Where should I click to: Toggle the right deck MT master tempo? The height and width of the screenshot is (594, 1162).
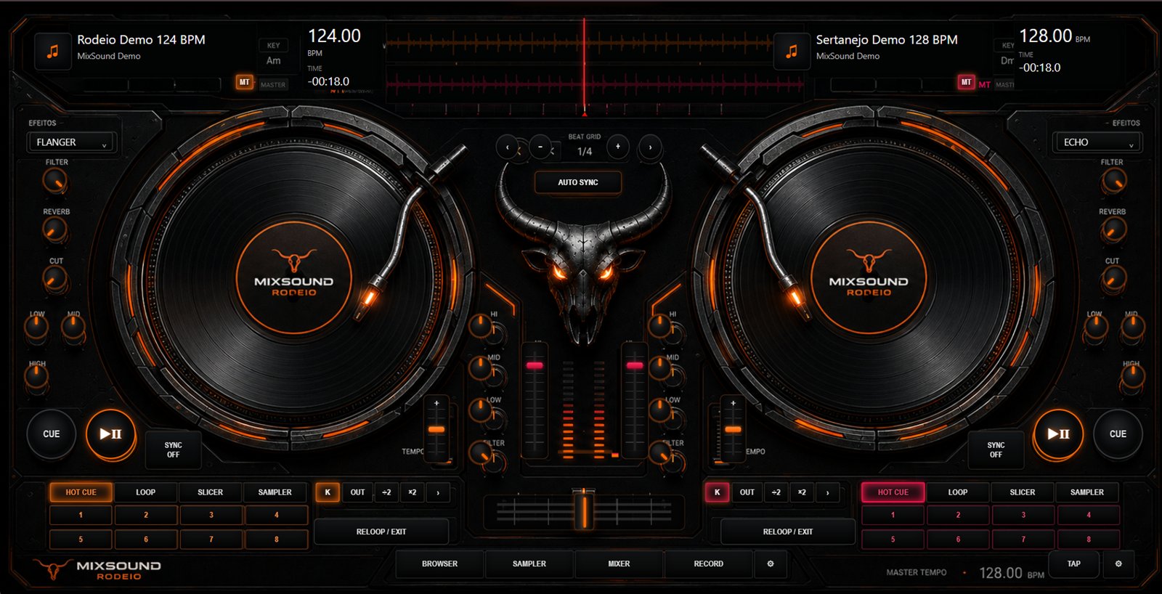[x=966, y=83]
